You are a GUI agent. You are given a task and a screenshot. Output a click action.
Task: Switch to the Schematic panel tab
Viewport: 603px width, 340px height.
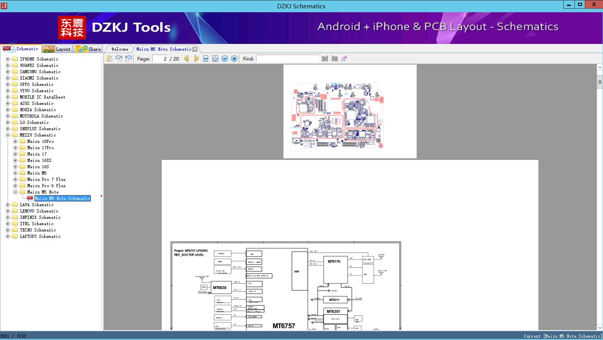pyautogui.click(x=21, y=49)
